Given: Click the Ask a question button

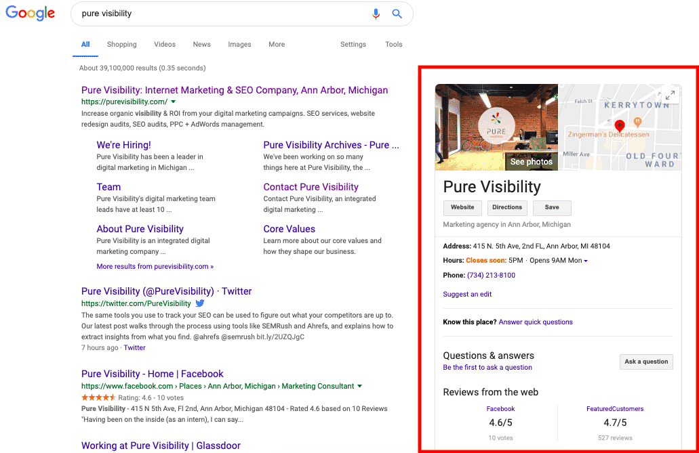Looking at the screenshot, I should pos(646,362).
